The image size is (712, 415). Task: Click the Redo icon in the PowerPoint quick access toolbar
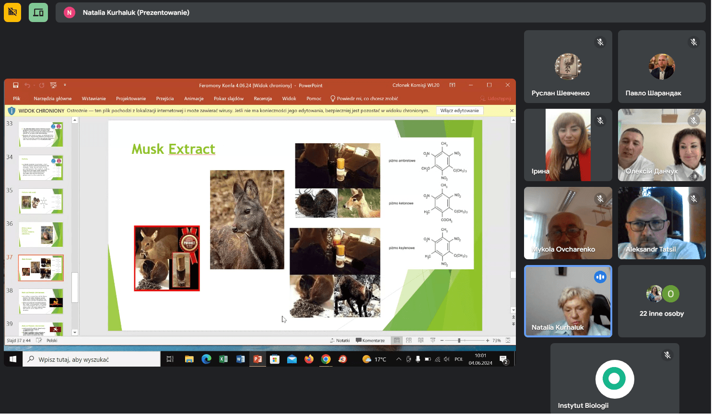coord(42,85)
